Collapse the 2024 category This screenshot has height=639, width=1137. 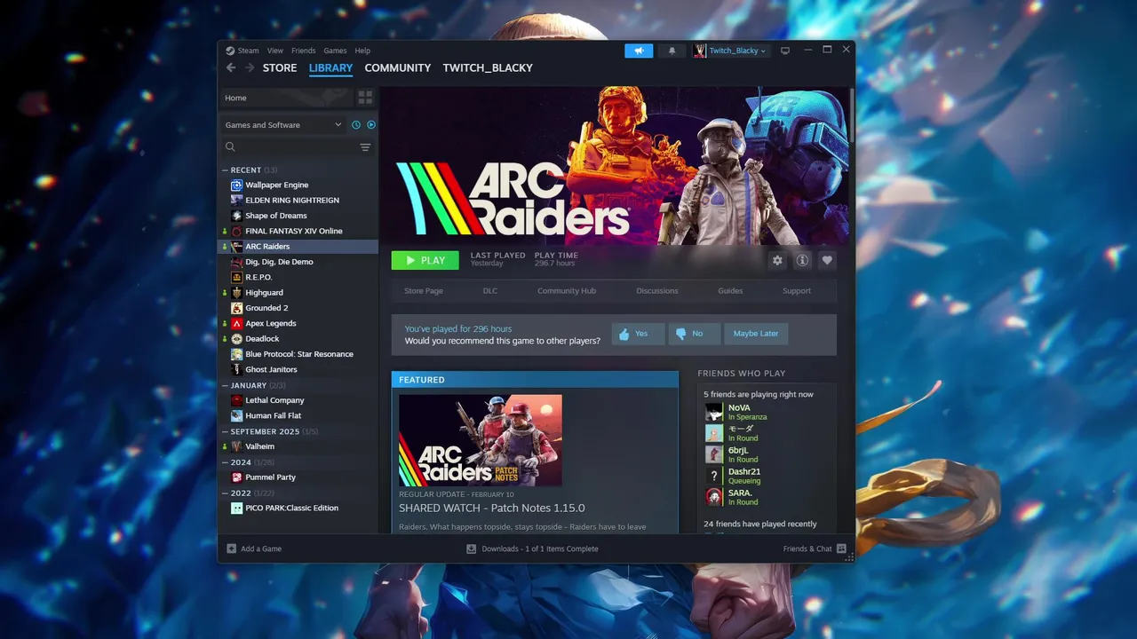225,462
